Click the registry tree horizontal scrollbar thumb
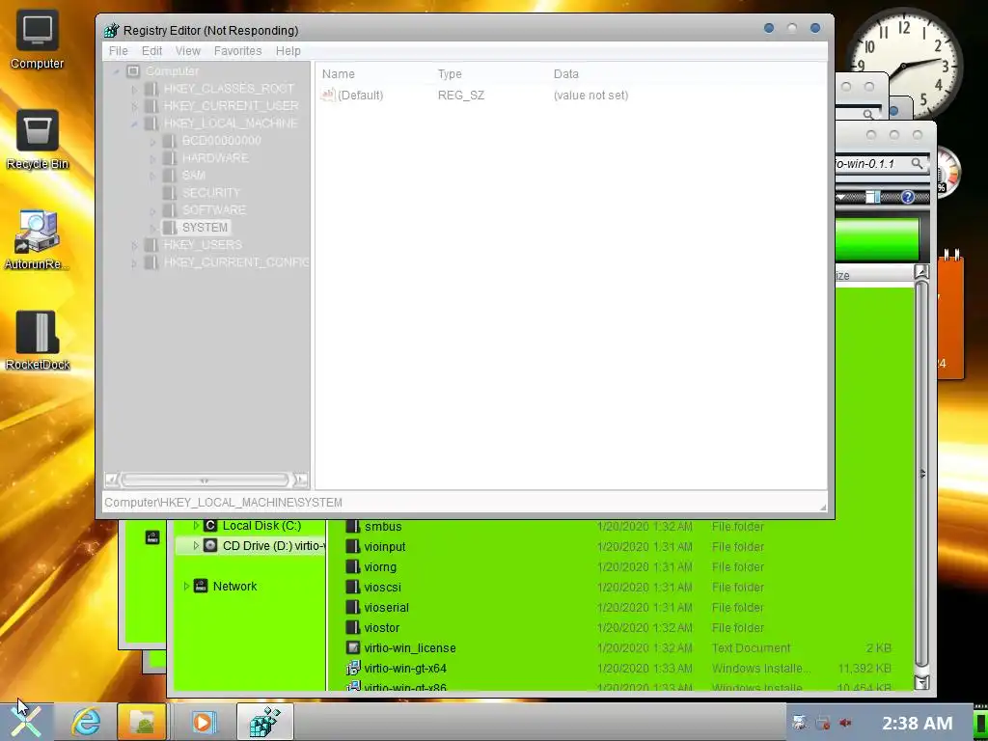 point(205,480)
